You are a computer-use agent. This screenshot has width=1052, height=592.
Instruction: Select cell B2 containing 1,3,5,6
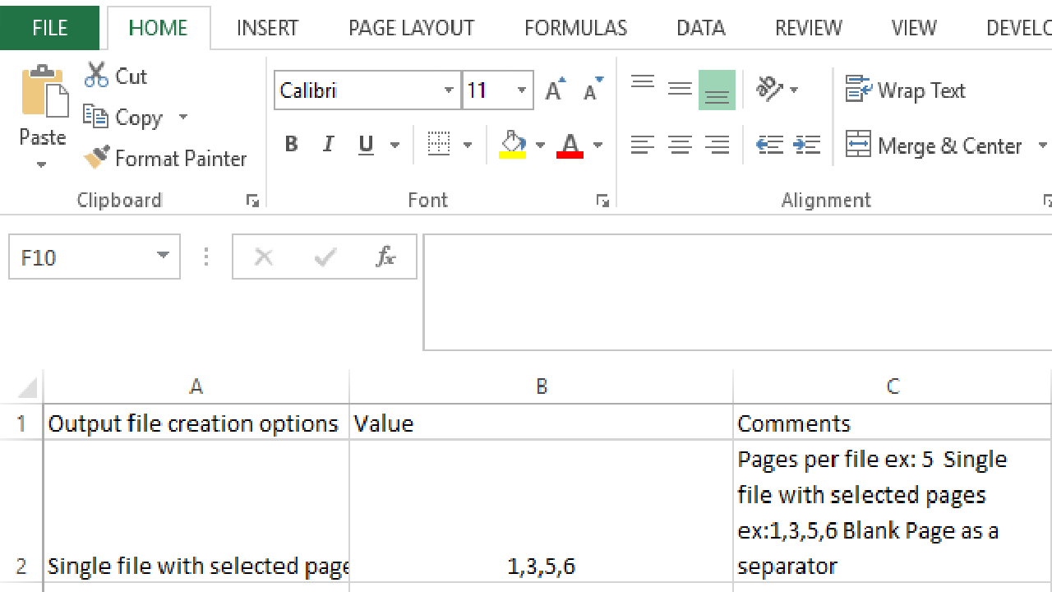(541, 510)
